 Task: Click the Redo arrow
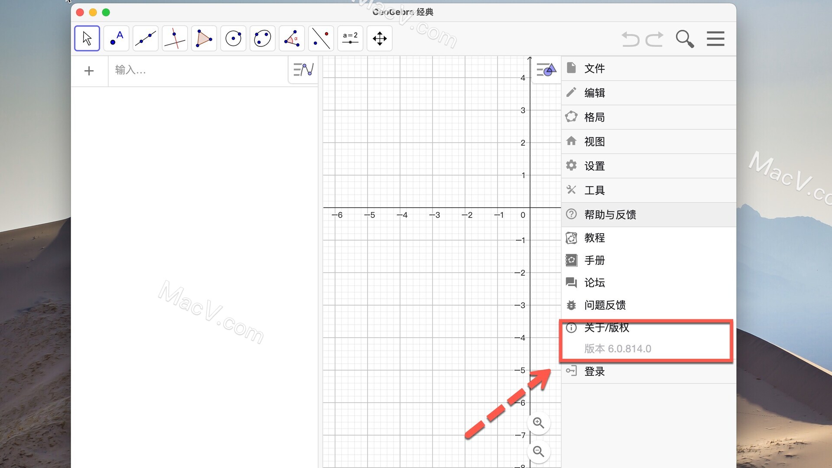pos(654,39)
